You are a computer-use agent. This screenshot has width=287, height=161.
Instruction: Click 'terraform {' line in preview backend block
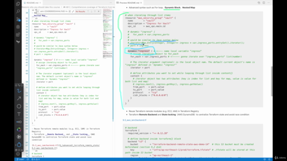132,131
